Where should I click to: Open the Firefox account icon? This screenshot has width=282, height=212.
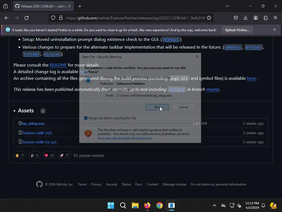pyautogui.click(x=256, y=18)
